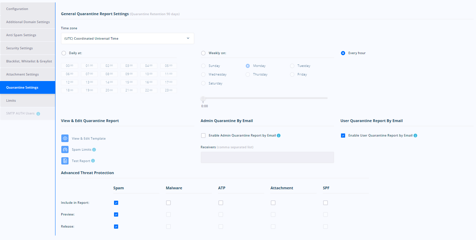Click info icon for Admin Quarantine Report
The height and width of the screenshot is (240, 476).
(279, 136)
